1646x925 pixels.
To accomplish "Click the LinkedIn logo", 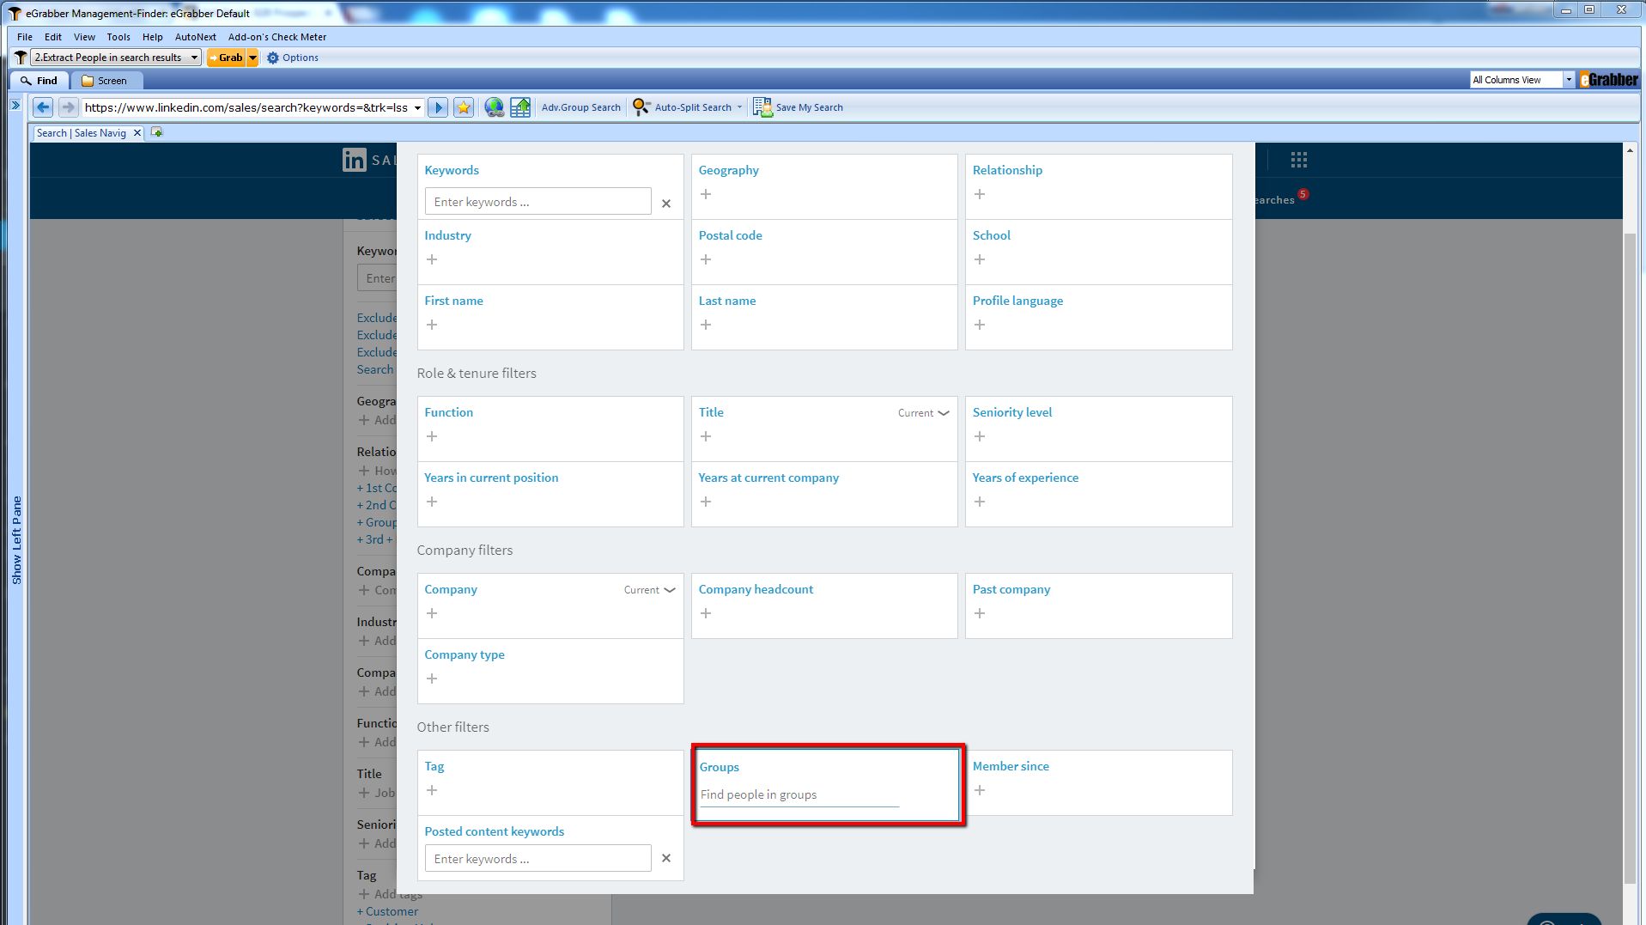I will tap(354, 160).
